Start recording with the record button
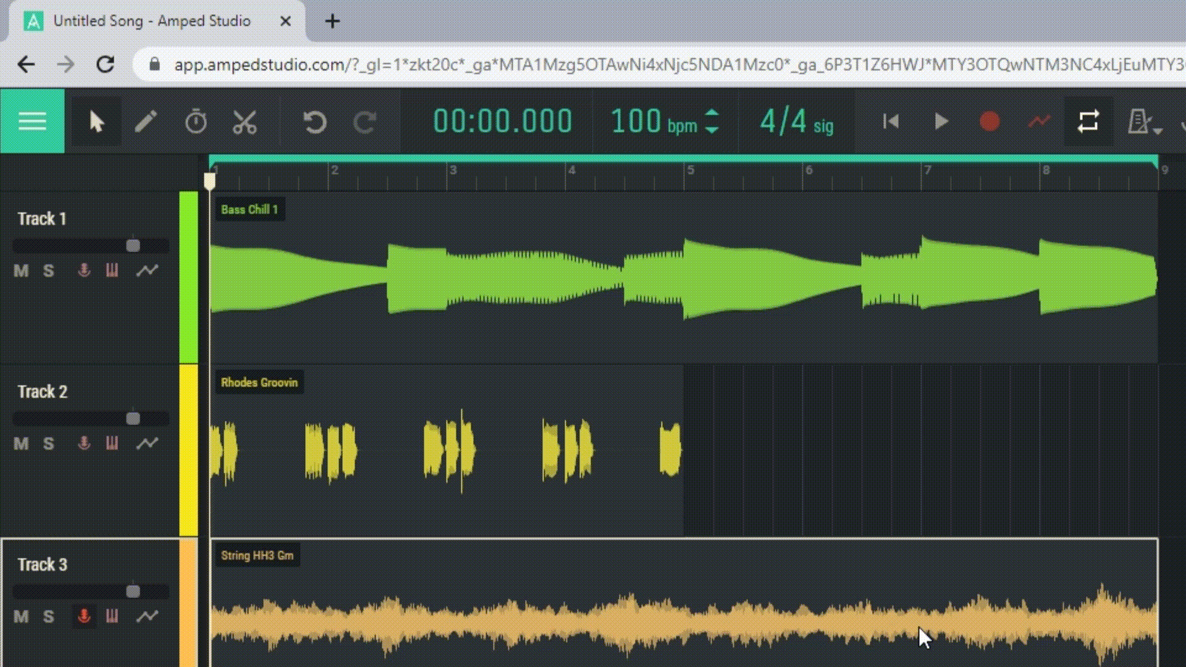1186x667 pixels. (x=990, y=122)
